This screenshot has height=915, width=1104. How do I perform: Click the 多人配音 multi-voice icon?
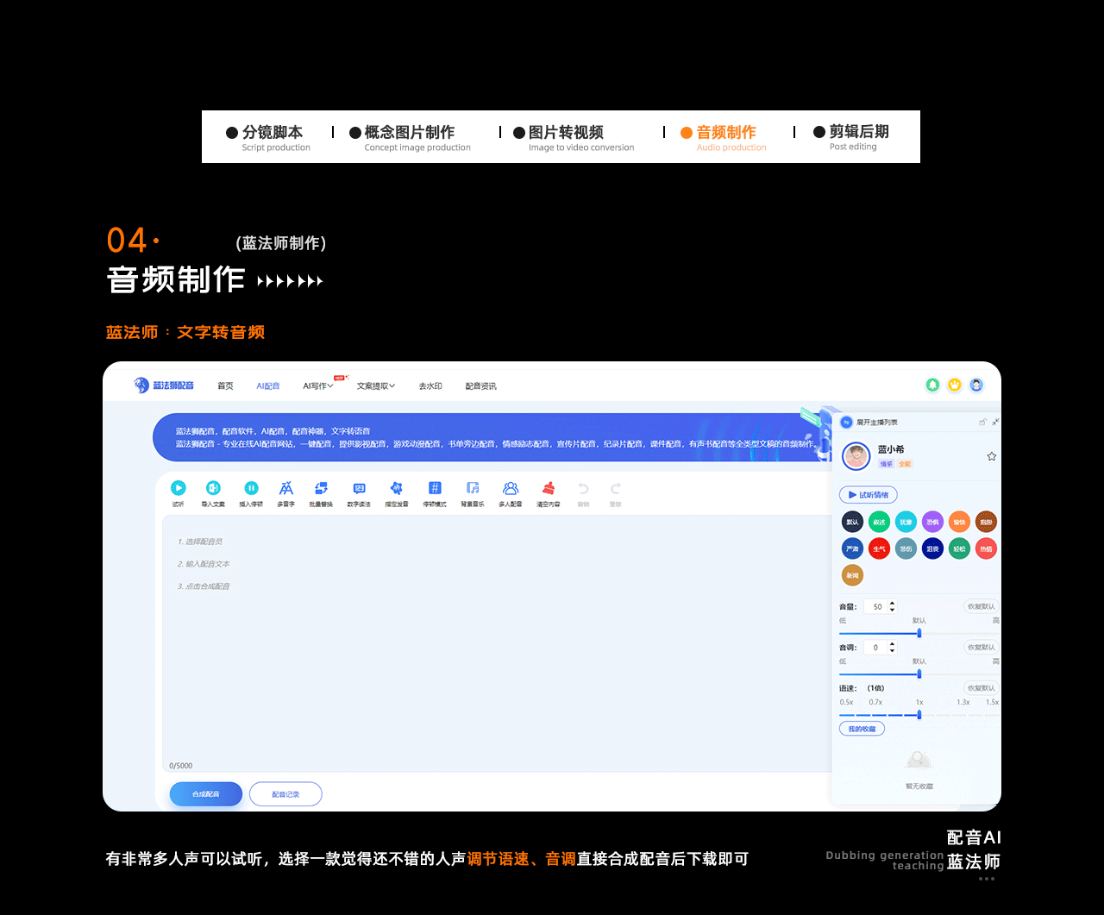click(x=511, y=488)
